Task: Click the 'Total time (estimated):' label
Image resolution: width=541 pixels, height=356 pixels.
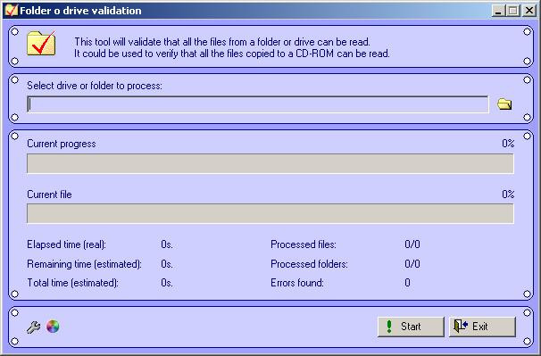Action: (x=73, y=283)
